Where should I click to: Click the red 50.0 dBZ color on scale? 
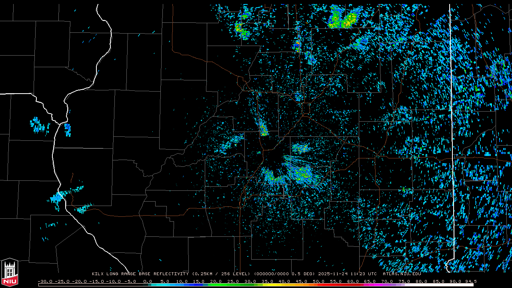[x=318, y=285]
